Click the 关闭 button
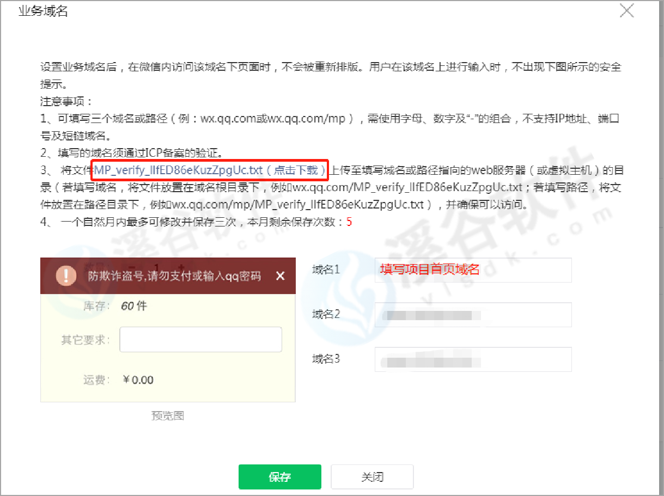 coord(372,477)
